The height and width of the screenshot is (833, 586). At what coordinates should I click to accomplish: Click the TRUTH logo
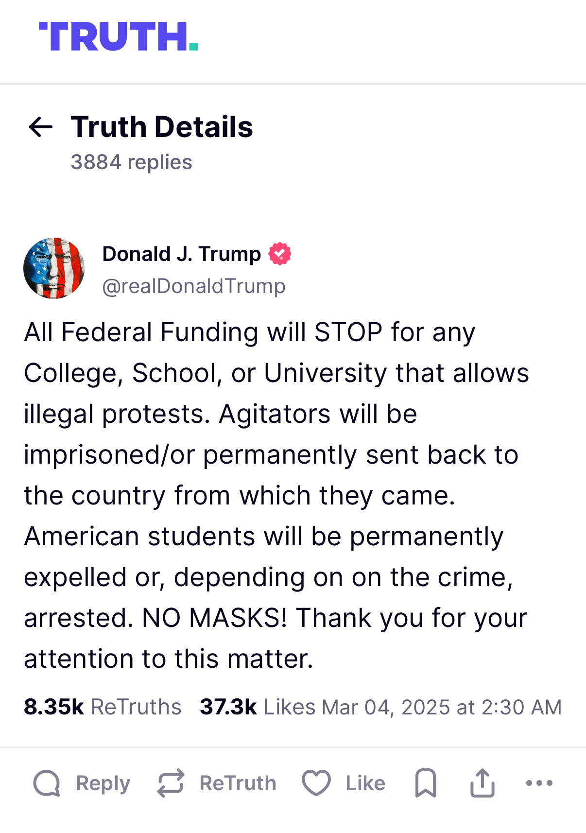(x=118, y=37)
